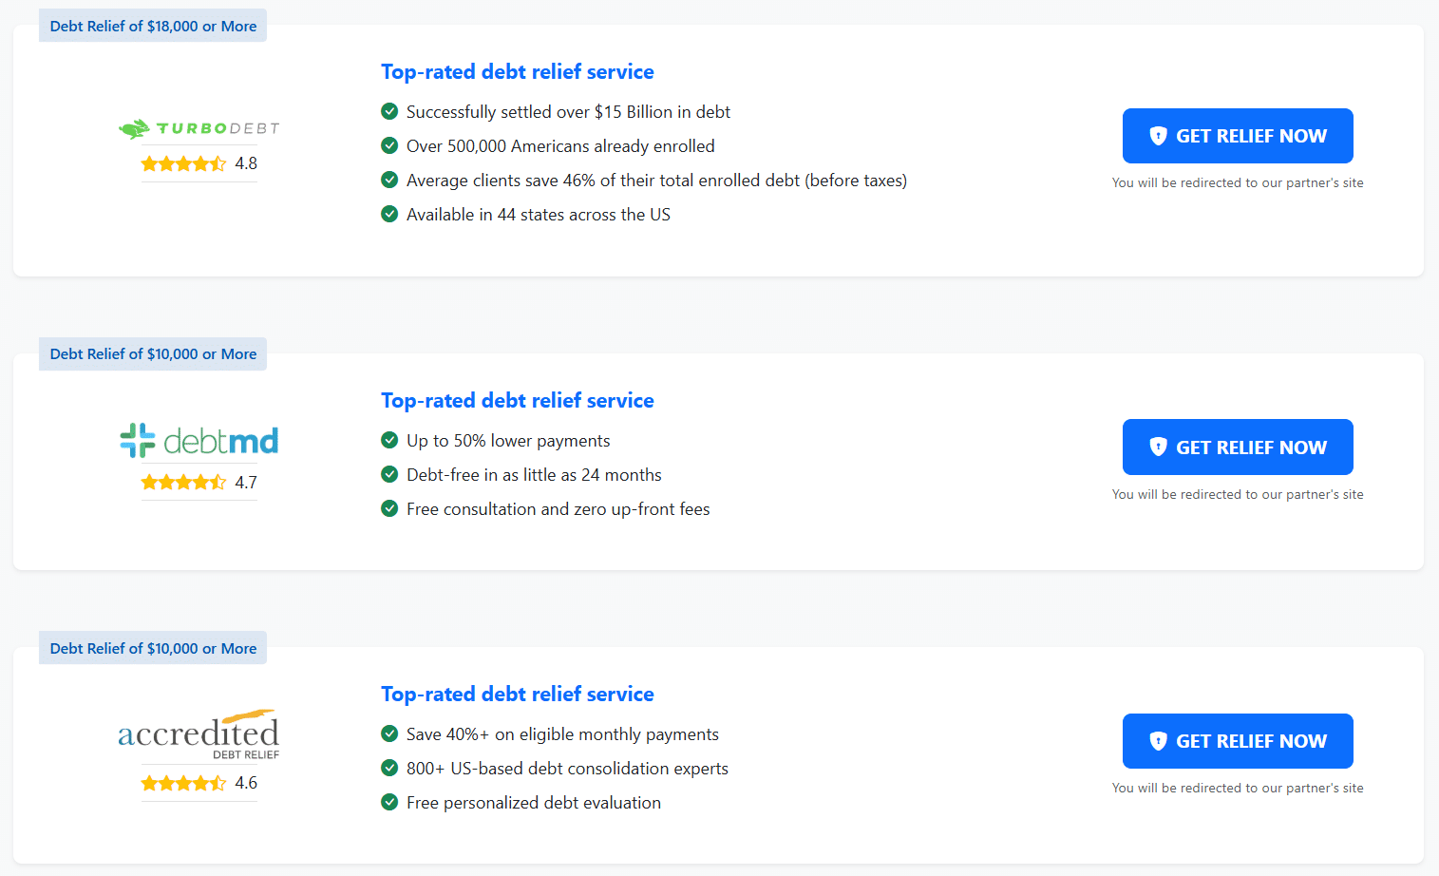The height and width of the screenshot is (876, 1439).
Task: Click "Available in 44 states across the US" text
Action: pyautogui.click(x=538, y=215)
